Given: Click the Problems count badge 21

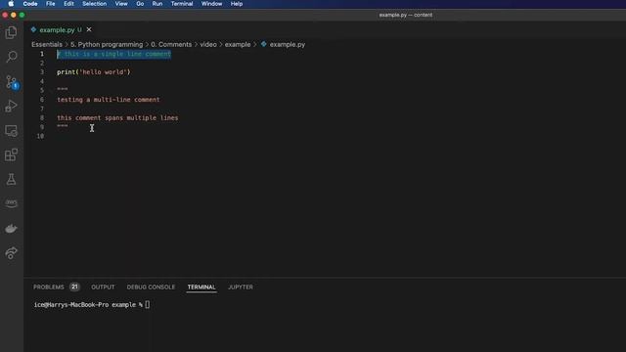Looking at the screenshot, I should coord(74,286).
